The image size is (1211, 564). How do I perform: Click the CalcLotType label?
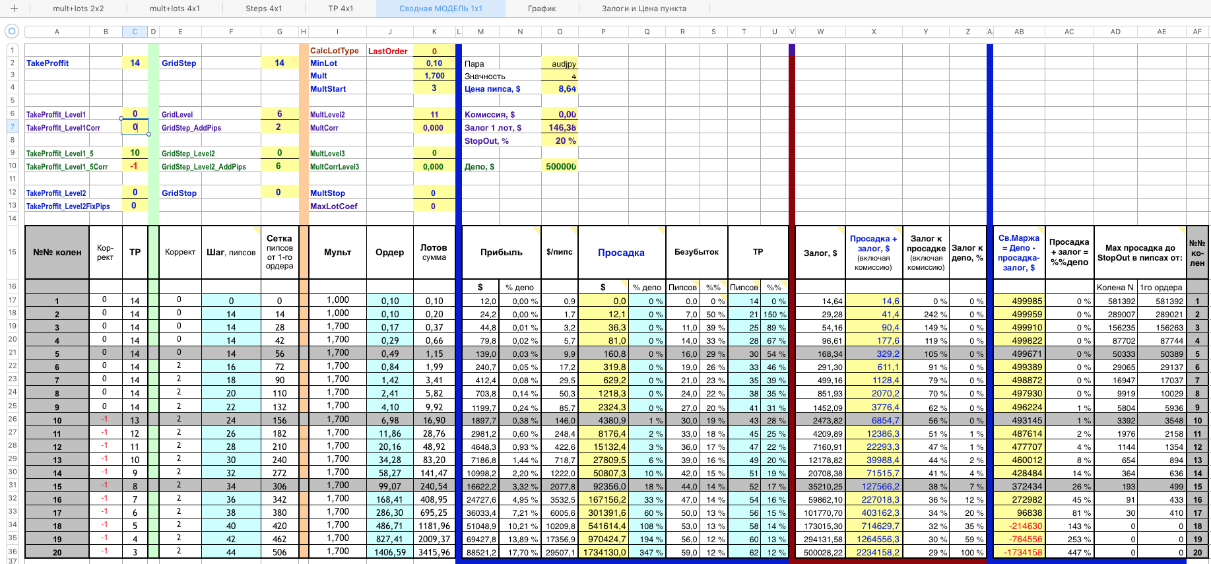coord(335,51)
